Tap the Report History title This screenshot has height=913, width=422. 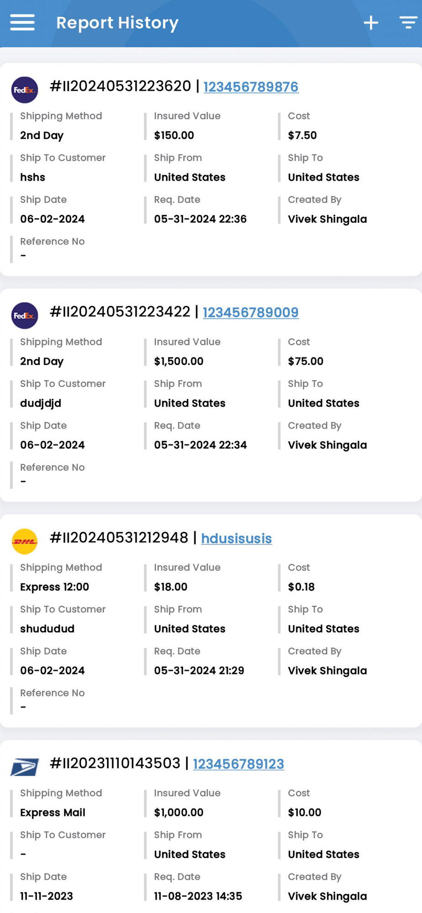tap(117, 22)
